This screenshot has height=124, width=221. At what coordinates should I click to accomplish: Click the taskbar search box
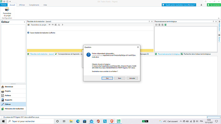(x=30, y=121)
